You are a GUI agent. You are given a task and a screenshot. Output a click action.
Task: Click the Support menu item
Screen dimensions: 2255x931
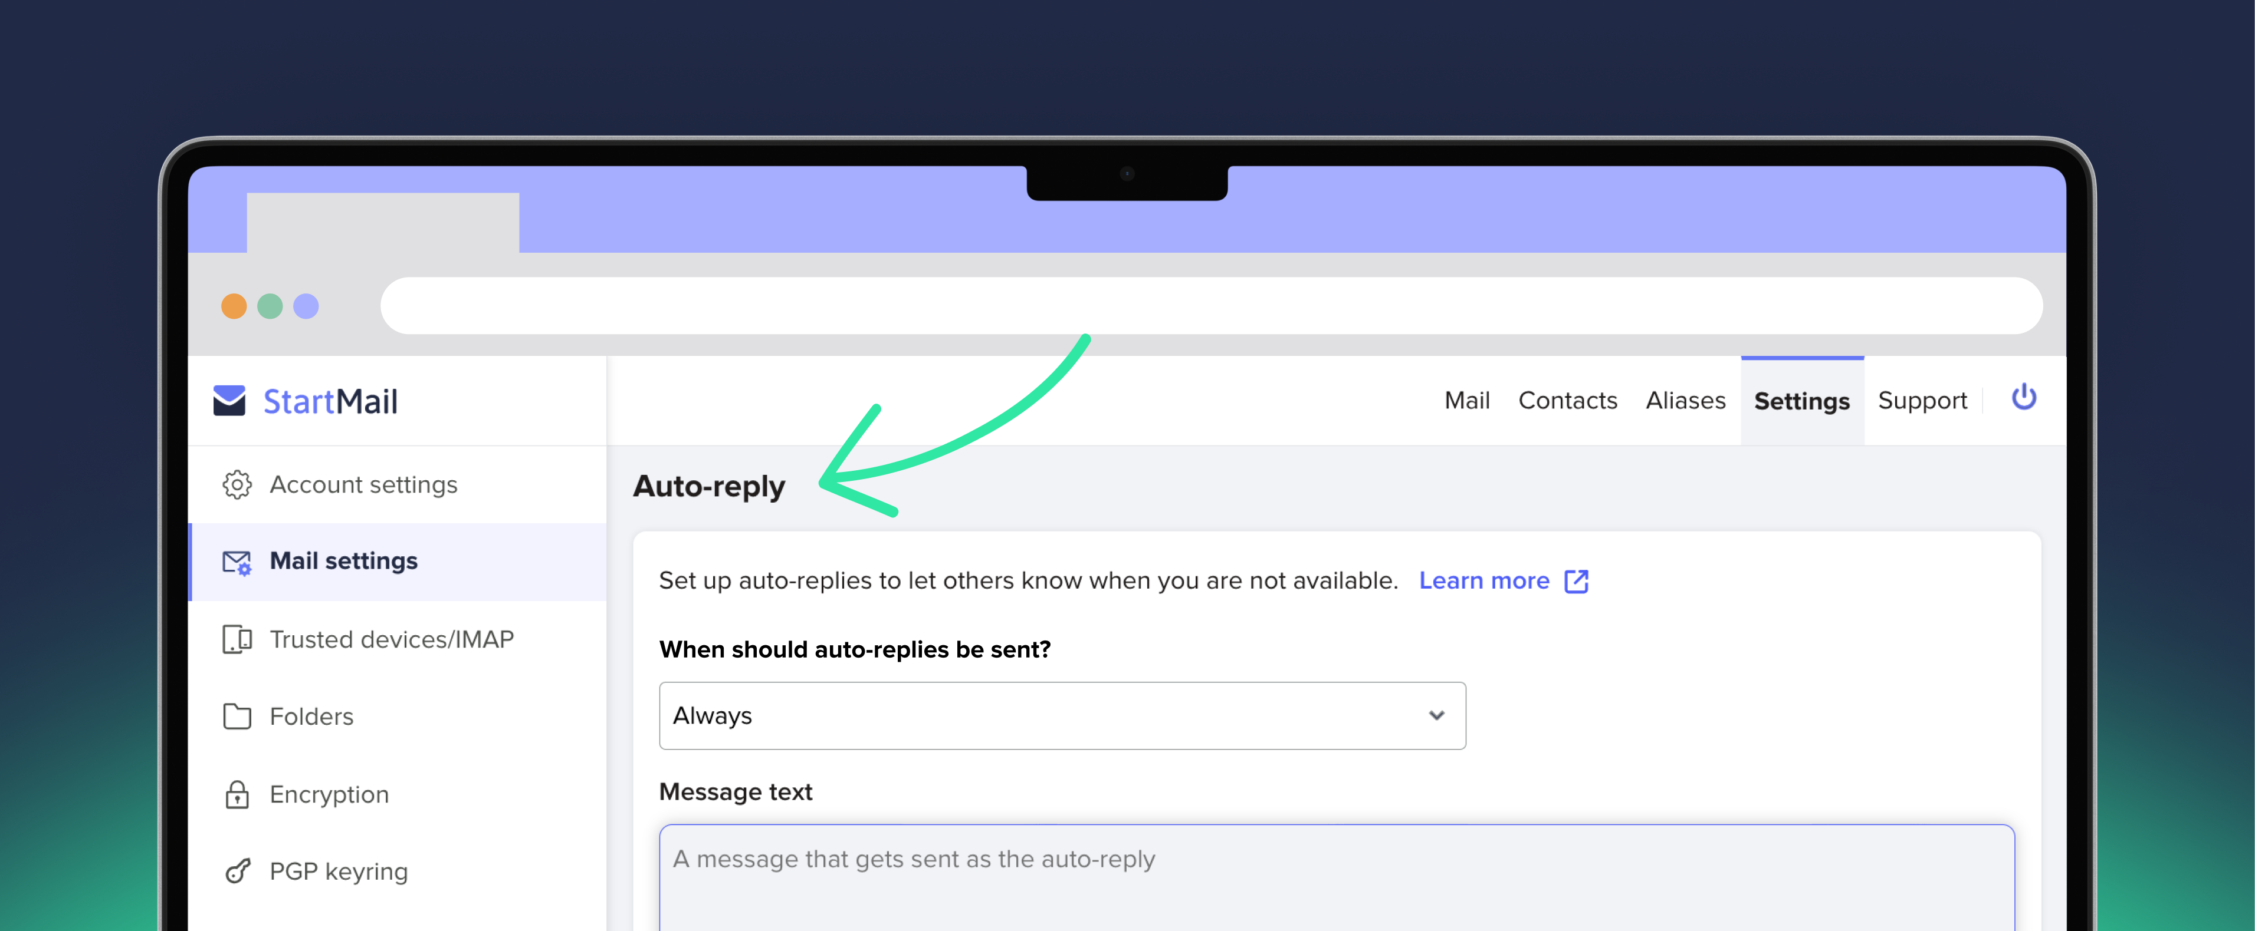tap(1923, 401)
